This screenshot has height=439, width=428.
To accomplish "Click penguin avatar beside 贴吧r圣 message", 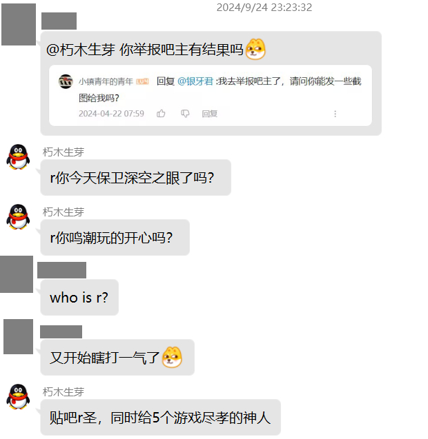I will [18, 397].
